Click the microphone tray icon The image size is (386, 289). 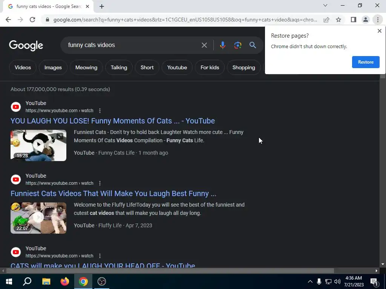coord(319,281)
